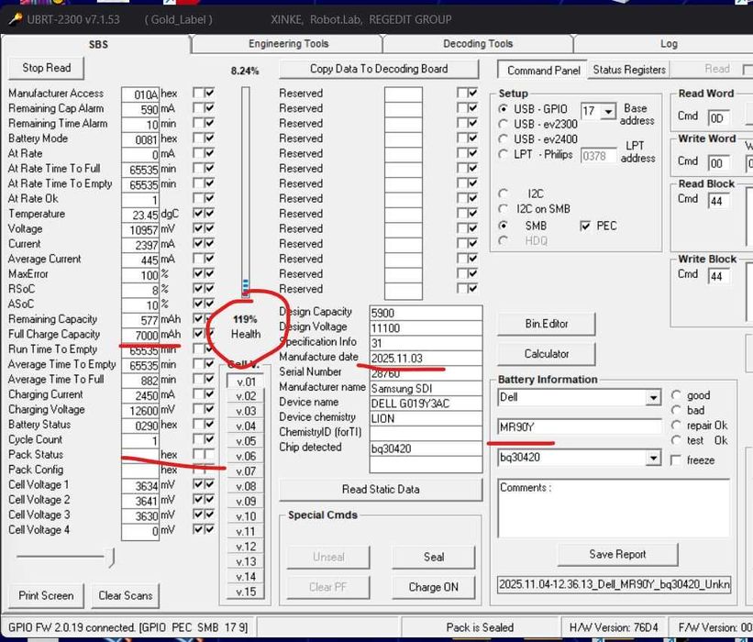Click the Seal button
This screenshot has height=642, width=753.
tap(434, 557)
